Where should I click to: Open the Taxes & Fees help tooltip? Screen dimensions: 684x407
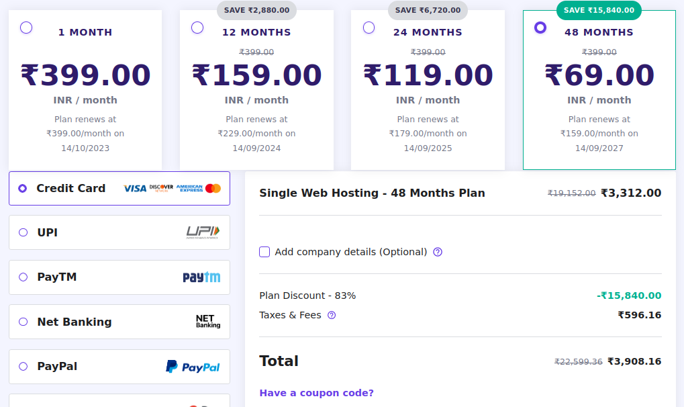point(332,315)
